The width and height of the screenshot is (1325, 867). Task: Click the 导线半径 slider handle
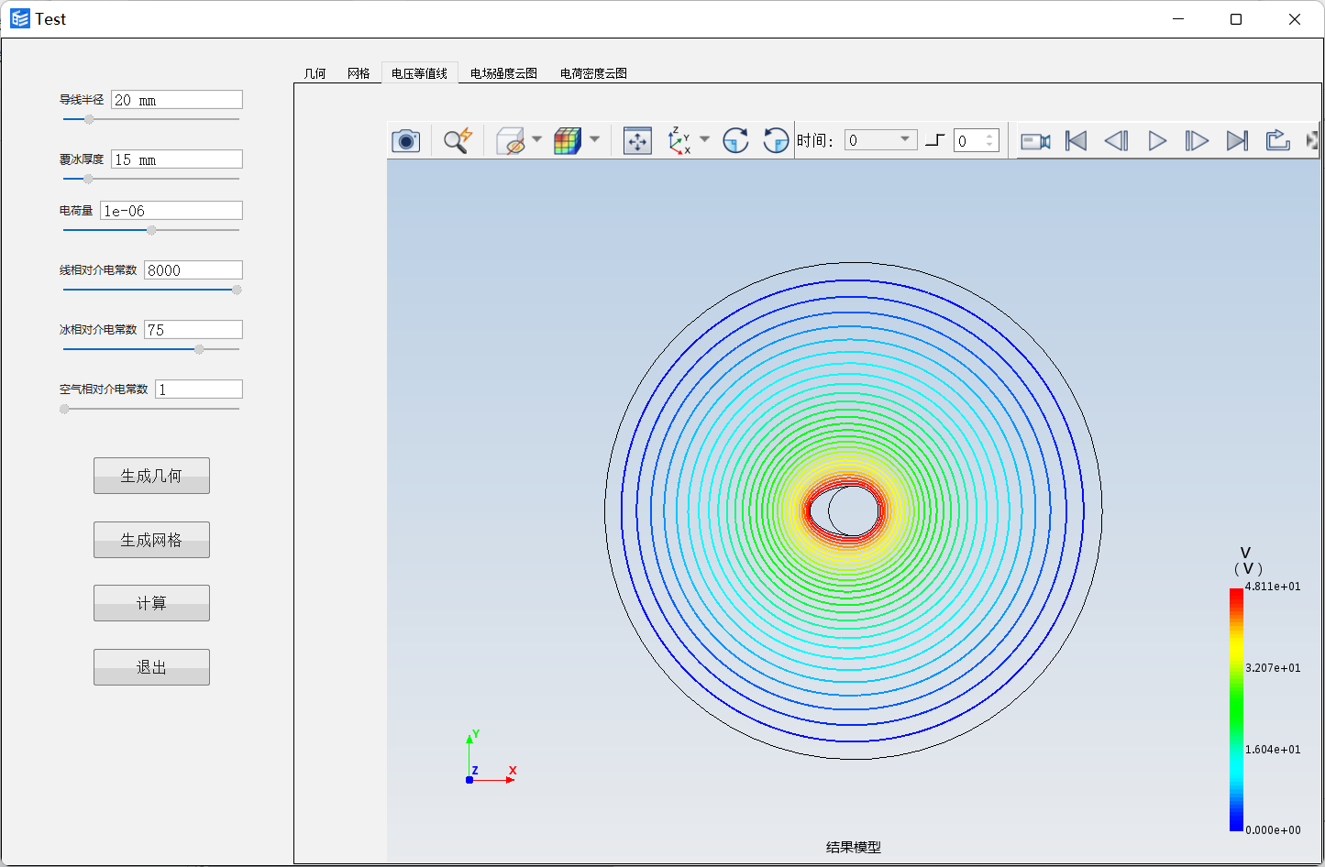pyautogui.click(x=89, y=119)
